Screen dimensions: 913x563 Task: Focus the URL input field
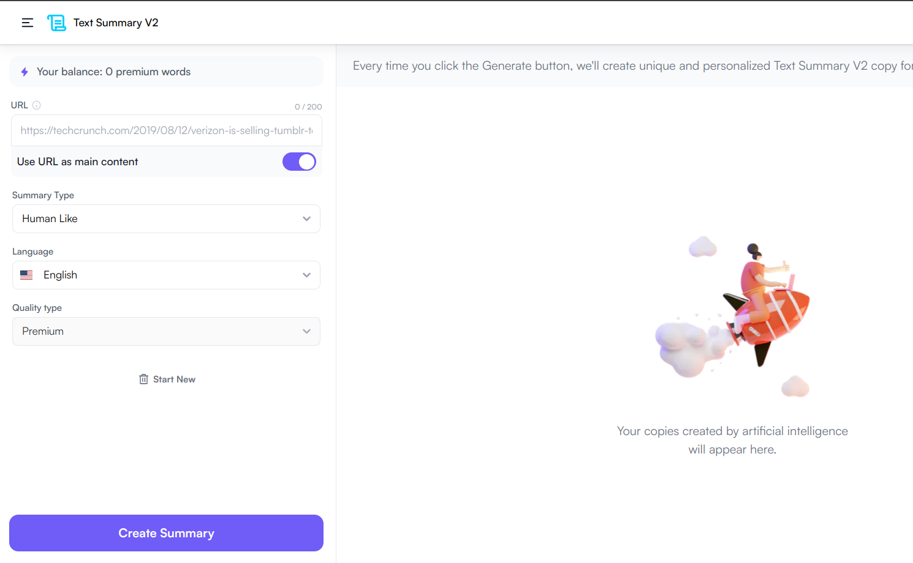click(167, 130)
